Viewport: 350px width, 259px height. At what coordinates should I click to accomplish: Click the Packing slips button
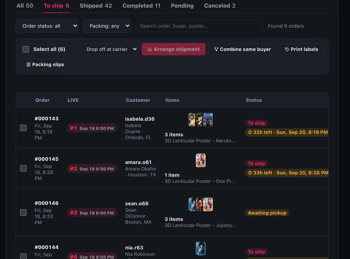[45, 65]
